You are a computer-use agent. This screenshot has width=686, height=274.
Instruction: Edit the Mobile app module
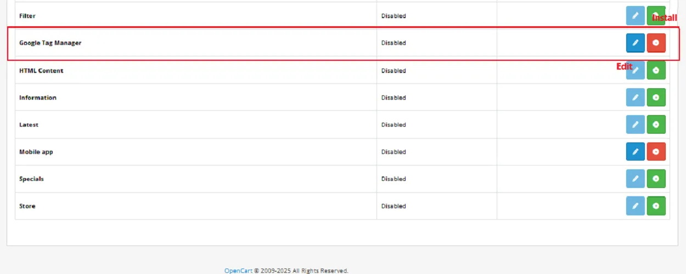(635, 152)
